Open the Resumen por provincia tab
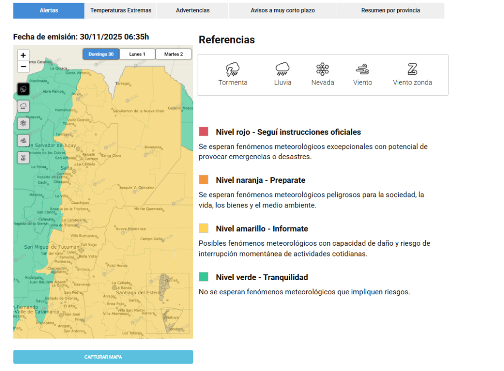The image size is (504, 371). 390,10
